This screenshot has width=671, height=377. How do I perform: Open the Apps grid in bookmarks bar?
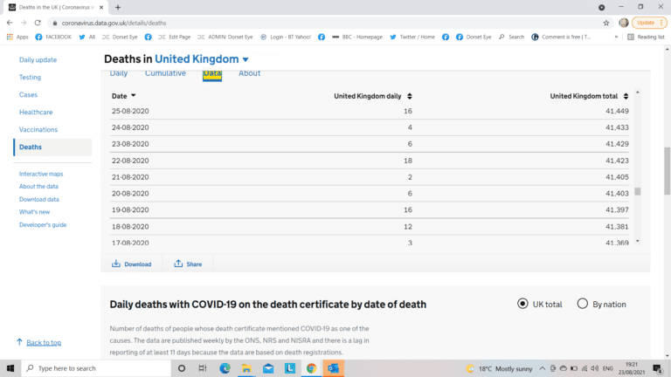tap(17, 37)
